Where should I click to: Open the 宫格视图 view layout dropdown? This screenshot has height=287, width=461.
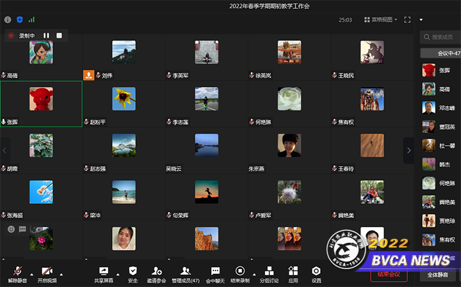tap(379, 20)
